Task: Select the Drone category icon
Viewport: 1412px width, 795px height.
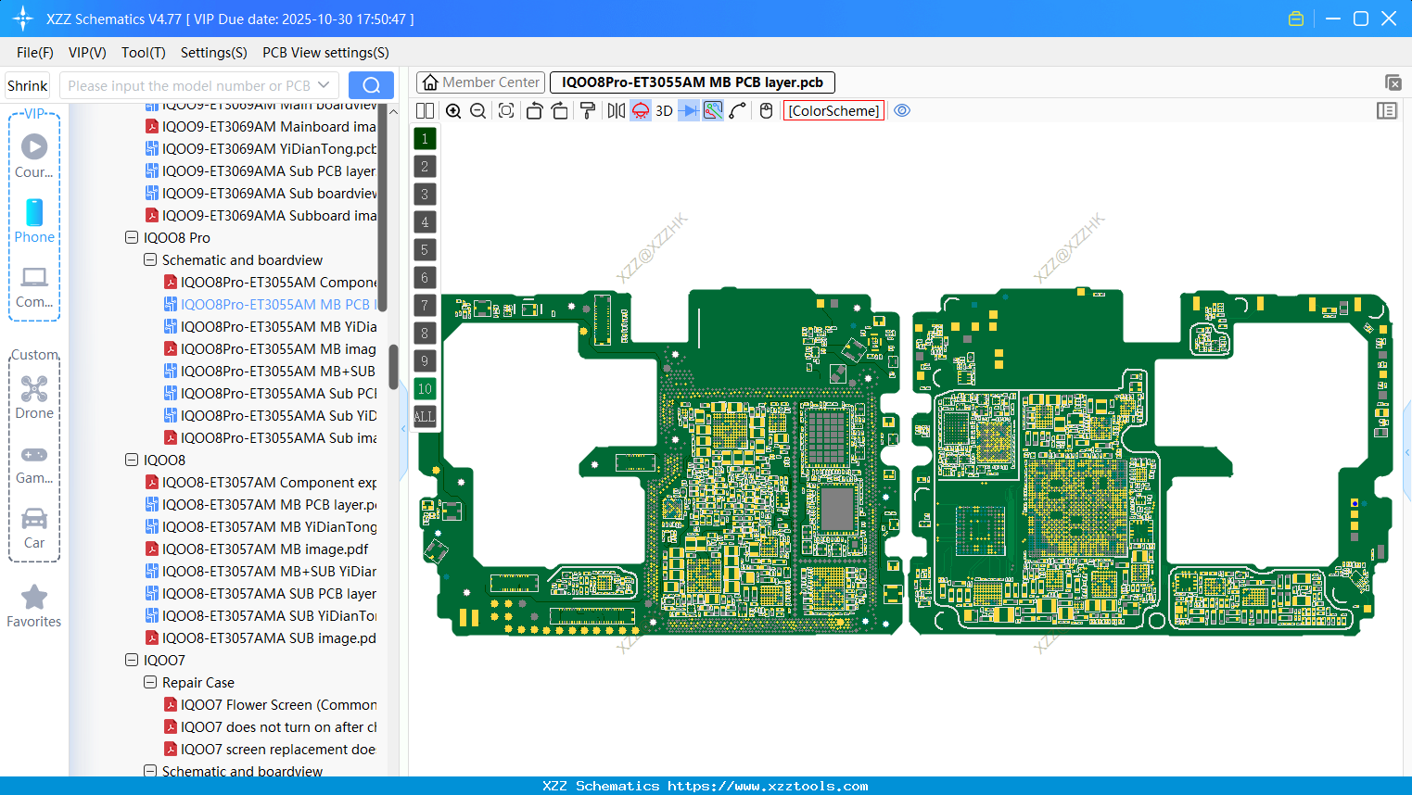Action: [34, 389]
